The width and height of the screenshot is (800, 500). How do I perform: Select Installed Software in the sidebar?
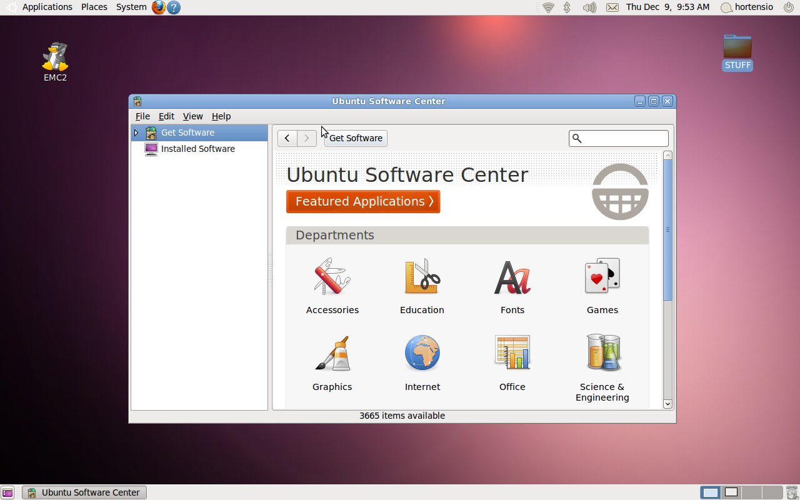(x=197, y=149)
